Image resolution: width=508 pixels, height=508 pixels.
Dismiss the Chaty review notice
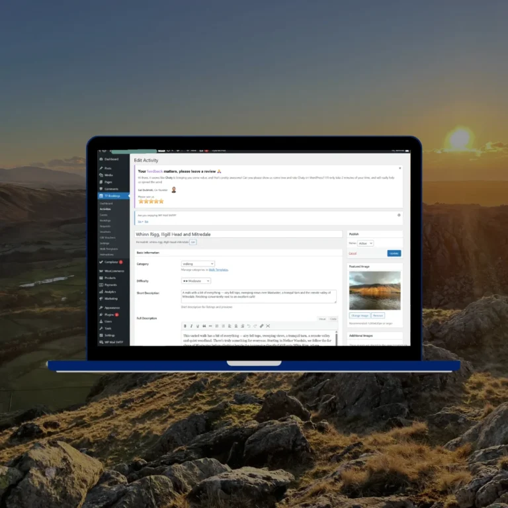(400, 168)
